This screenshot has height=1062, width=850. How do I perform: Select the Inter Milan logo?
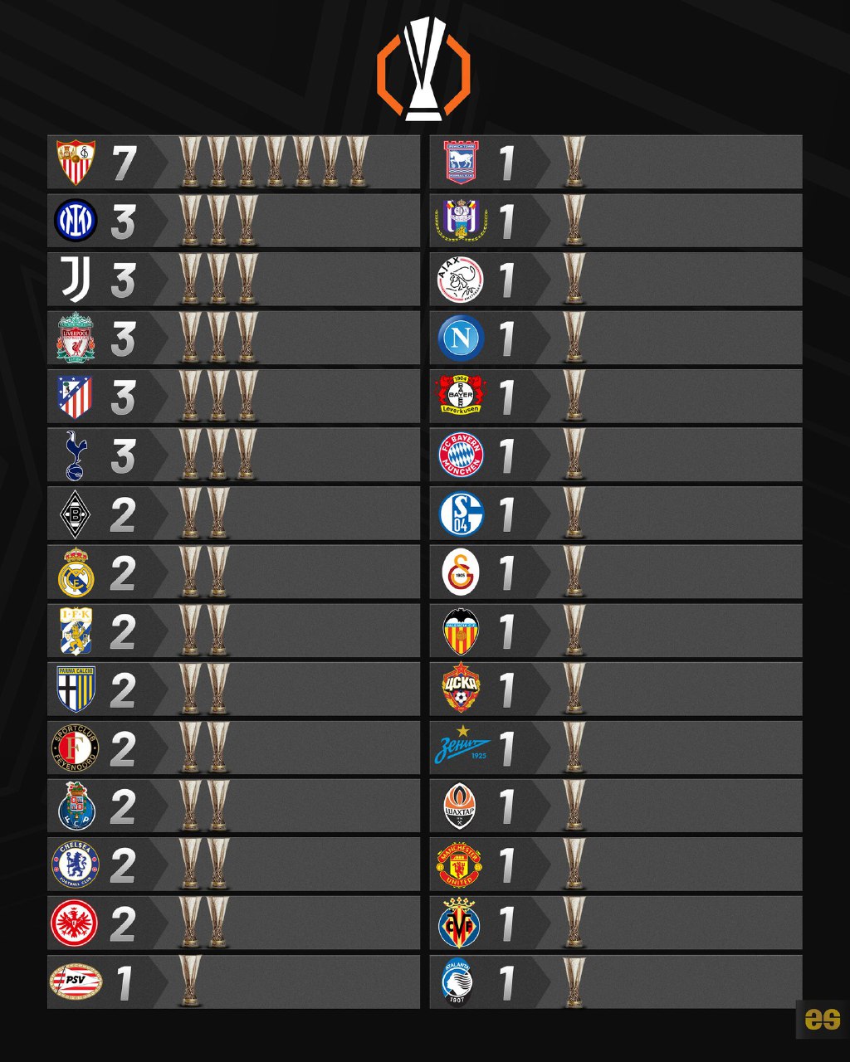tap(76, 222)
